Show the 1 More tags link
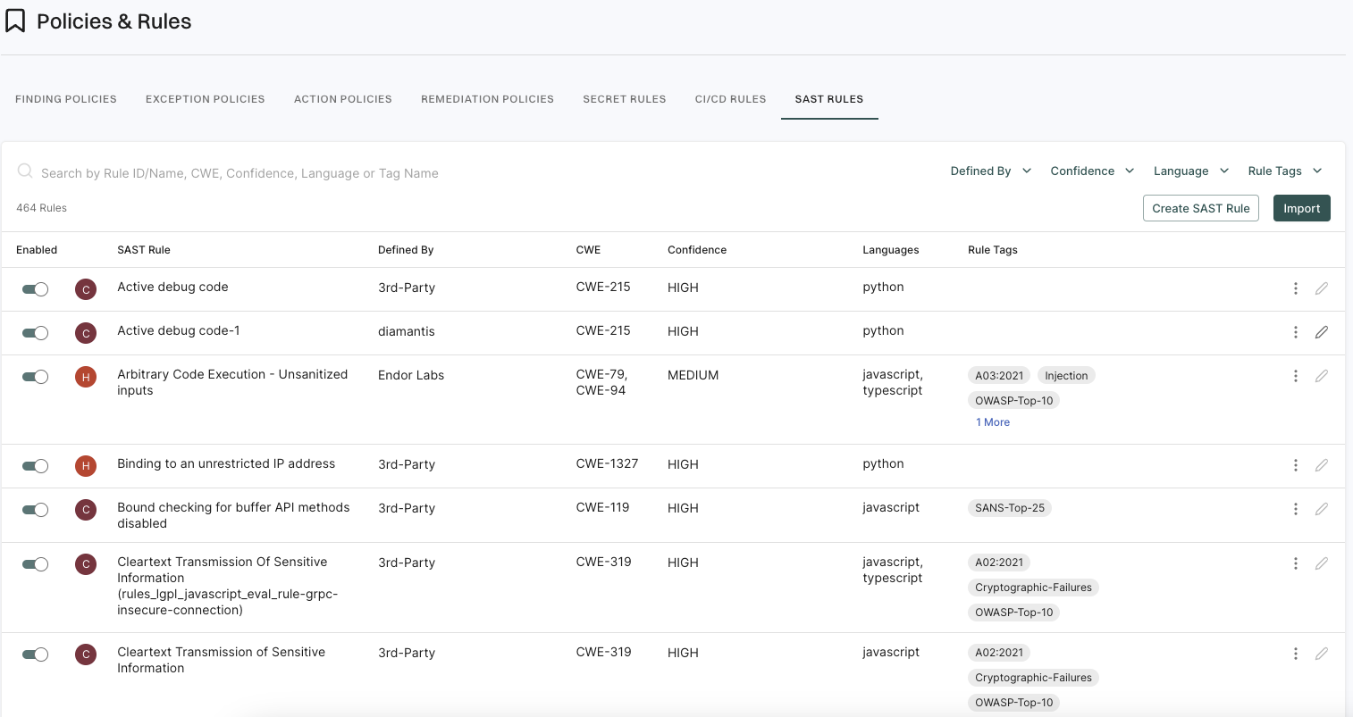This screenshot has height=717, width=1353. pyautogui.click(x=992, y=422)
